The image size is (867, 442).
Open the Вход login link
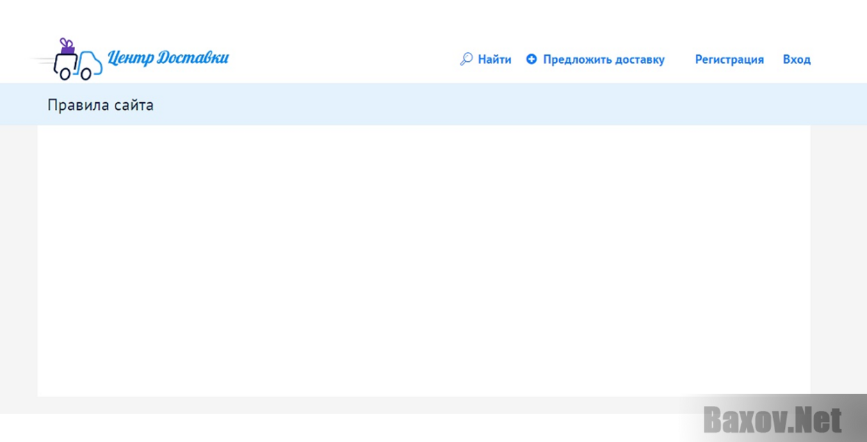(797, 60)
